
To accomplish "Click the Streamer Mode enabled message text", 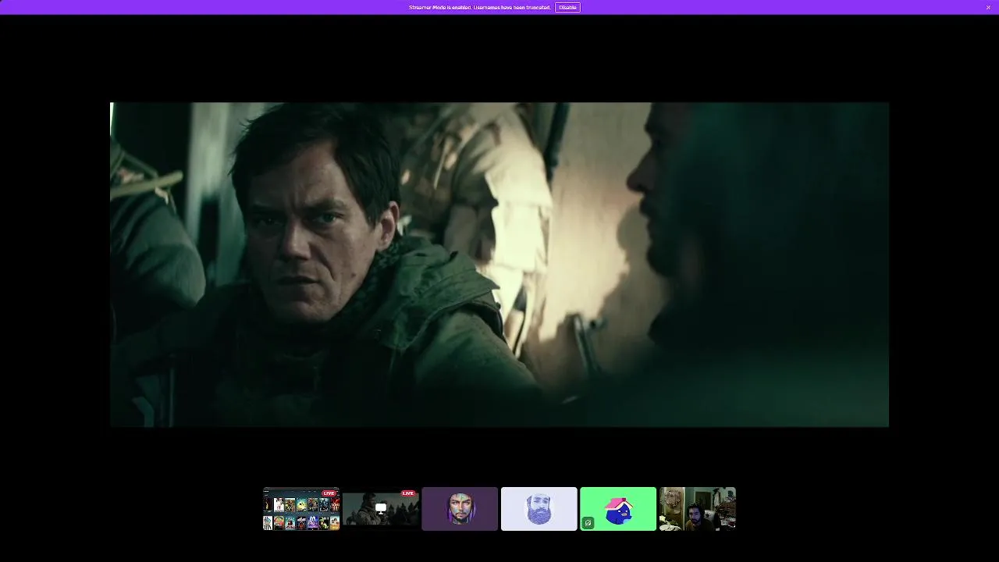I will point(480,7).
